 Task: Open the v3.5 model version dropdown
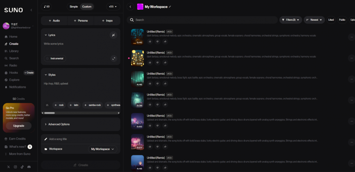(x=113, y=6)
